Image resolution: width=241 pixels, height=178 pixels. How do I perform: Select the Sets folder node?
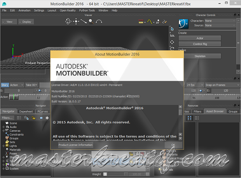[x=10, y=142]
